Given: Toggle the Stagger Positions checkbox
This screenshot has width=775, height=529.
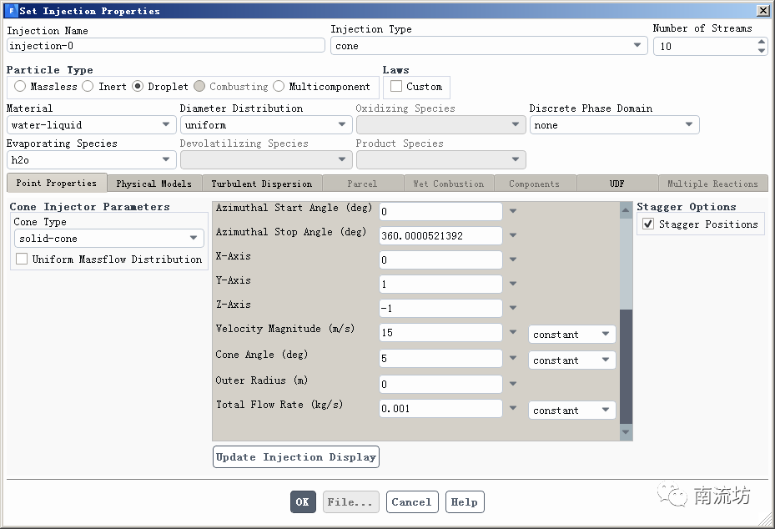Looking at the screenshot, I should [648, 224].
